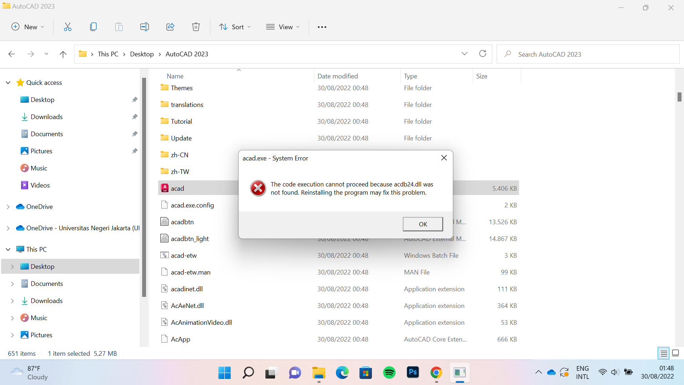Refresh the AutoCAD 2023 folder view
Screen dimensions: 684x385
(x=483, y=54)
